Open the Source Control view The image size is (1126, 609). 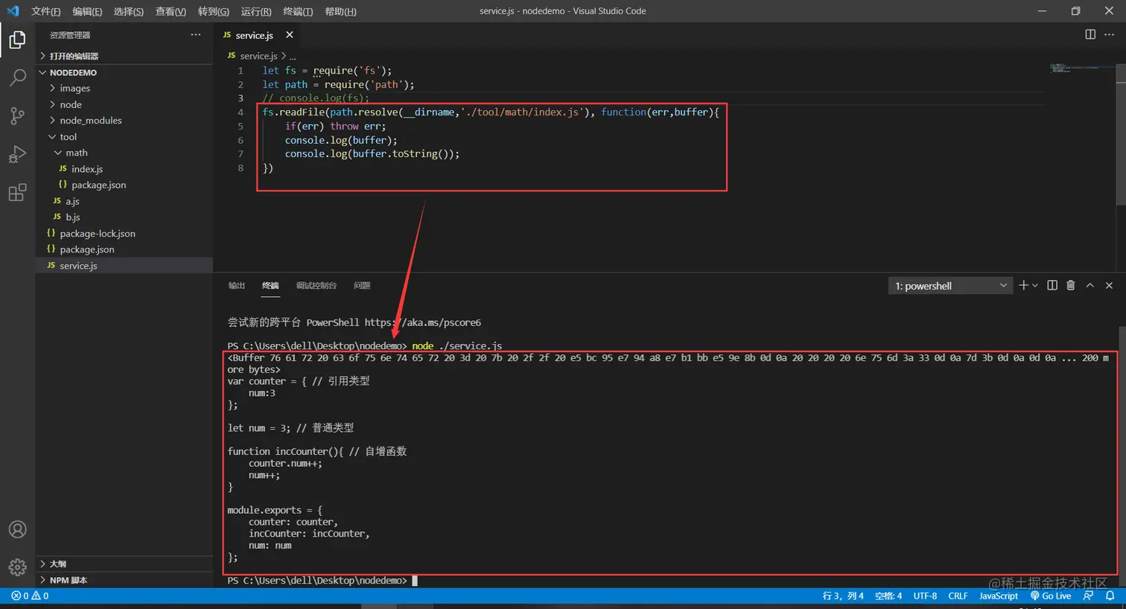[x=17, y=115]
